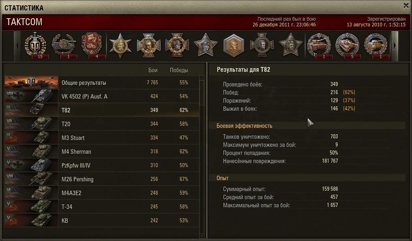Image resolution: width=412 pixels, height=241 pixels.
Task: Select the M26 Pershing tank row
Action: tap(102, 179)
